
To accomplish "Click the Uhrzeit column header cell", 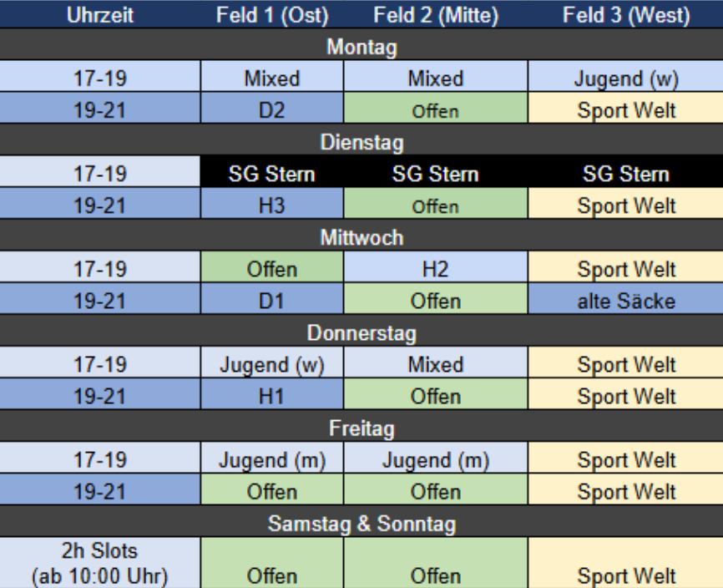I will [x=100, y=15].
